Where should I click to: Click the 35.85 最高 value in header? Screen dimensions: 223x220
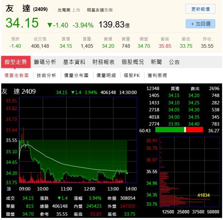click(165, 46)
